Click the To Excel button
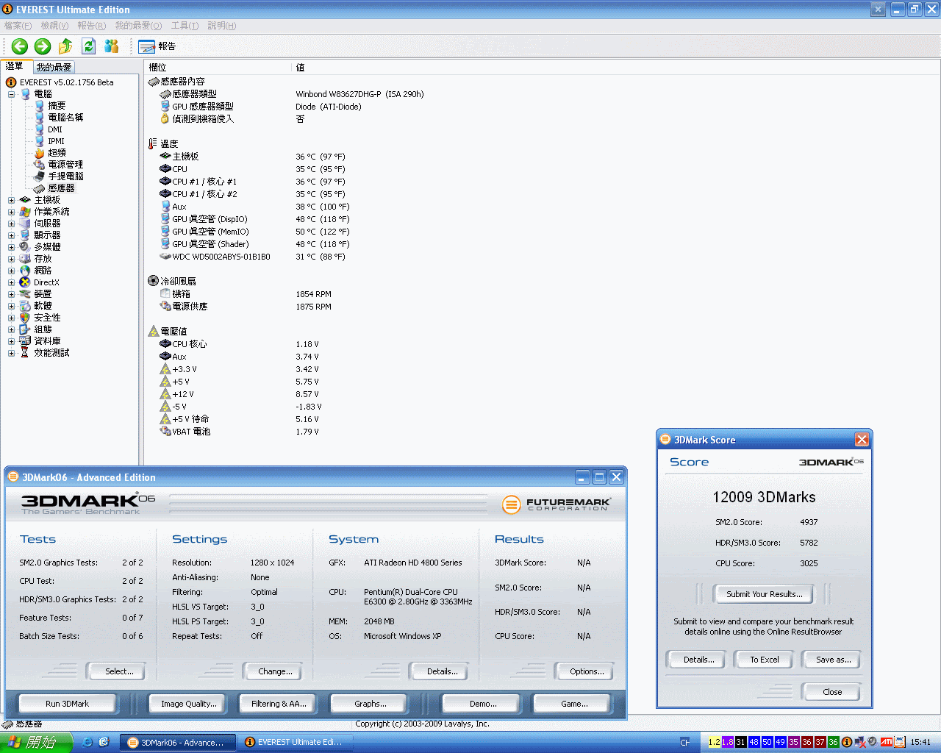This screenshot has height=753, width=941. tap(764, 660)
